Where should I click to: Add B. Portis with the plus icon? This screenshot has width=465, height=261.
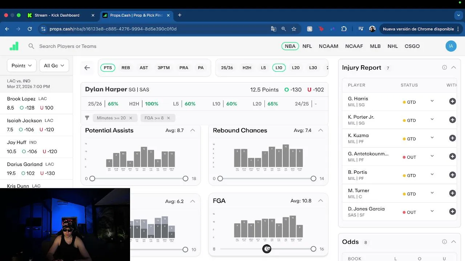pyautogui.click(x=452, y=175)
